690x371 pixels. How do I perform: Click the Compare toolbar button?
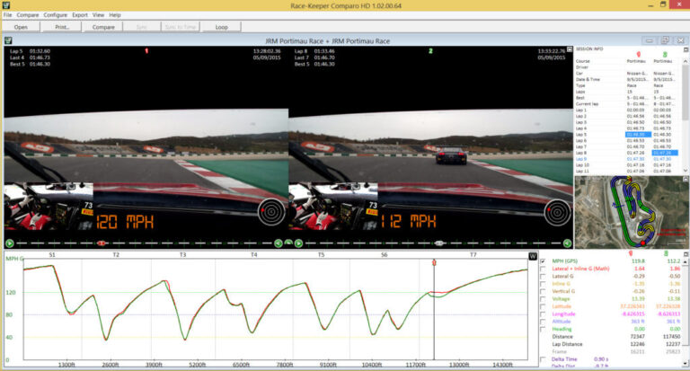click(x=102, y=27)
